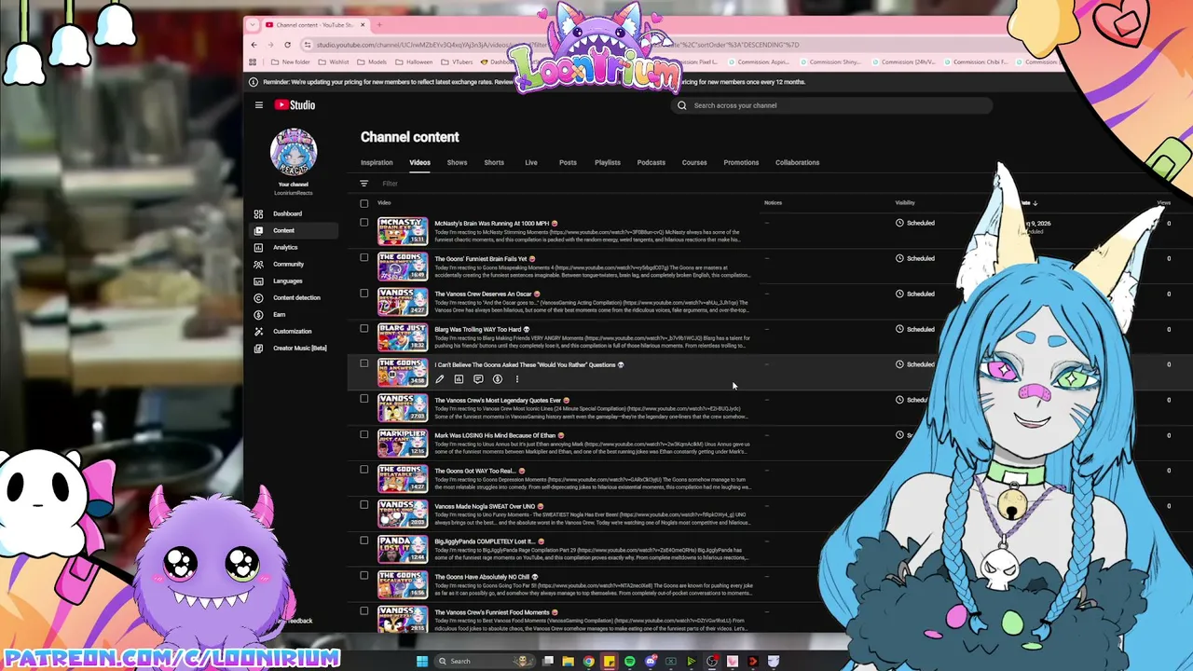Screen dimensions: 1193x671
Task: Check the Goons Got WAY Too Real box
Action: click(364, 471)
